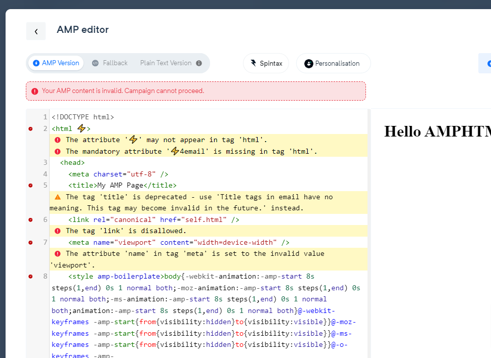This screenshot has width=491, height=358.
Task: Click the AMP lightning icon in AMP Version tab
Action: point(36,63)
